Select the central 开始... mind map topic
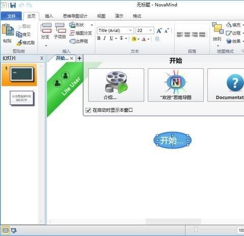Viewport: 244px width, 236px height. [x=172, y=140]
